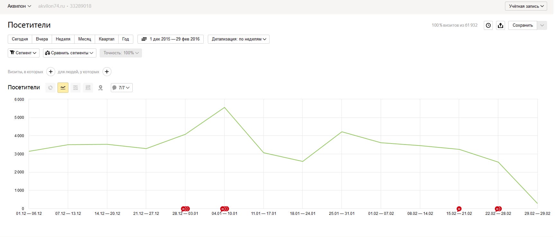This screenshot has height=237, width=559.
Task: Select the Сегодня period tab
Action: click(x=20, y=39)
